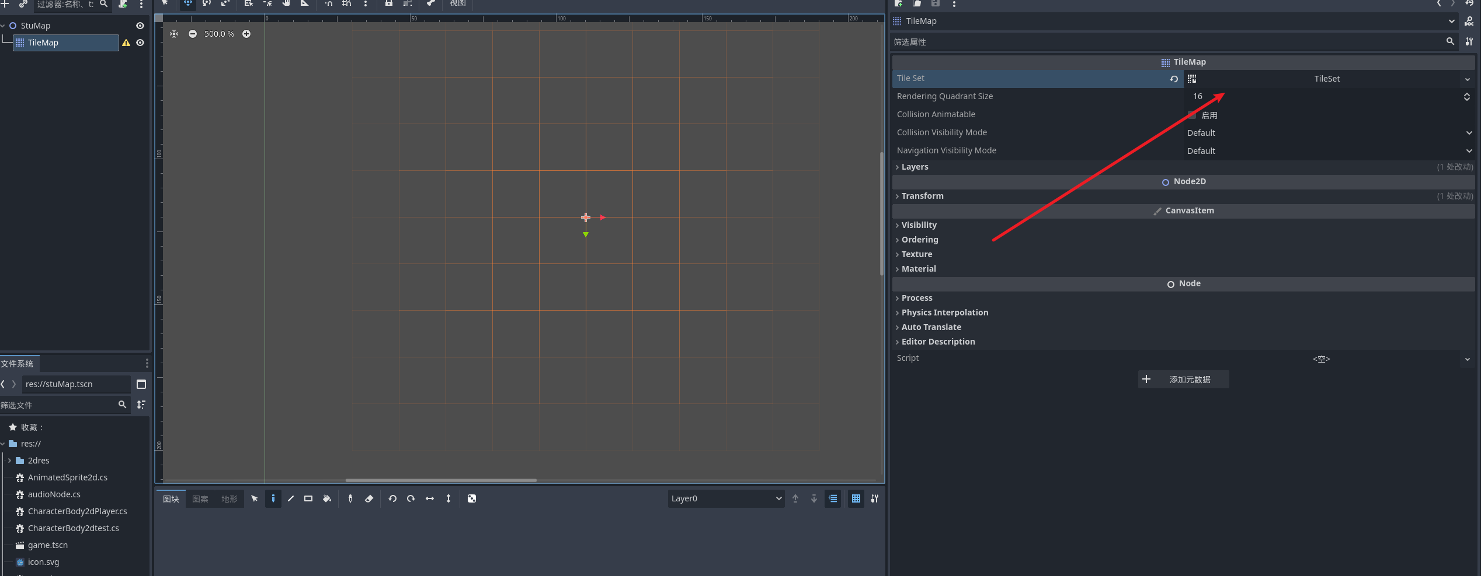Click the TileMap selection arrow tool
The image size is (1481, 576).
255,498
